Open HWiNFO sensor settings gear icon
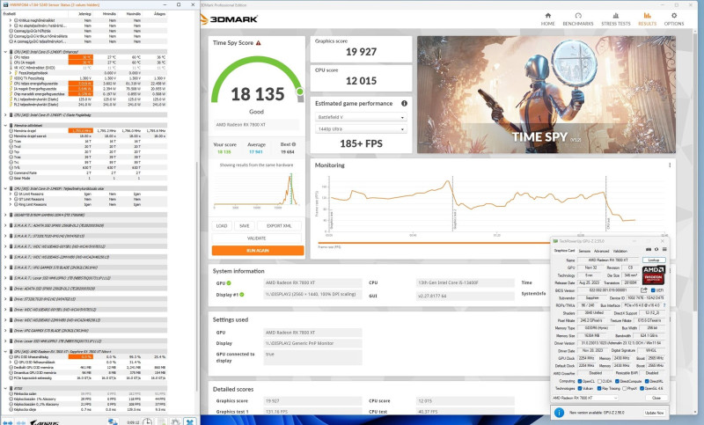The image size is (704, 425). tap(175, 421)
